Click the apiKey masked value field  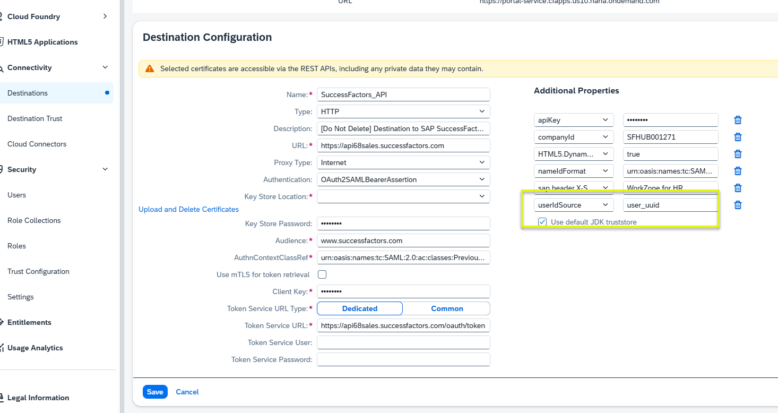coord(671,120)
